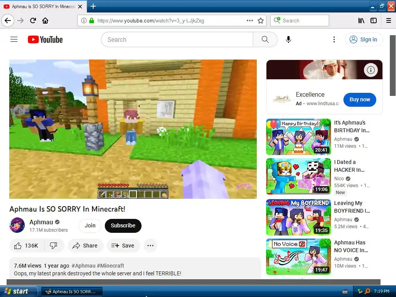Click Buy now on the Excellence ad
This screenshot has height=297, width=396.
click(x=360, y=99)
